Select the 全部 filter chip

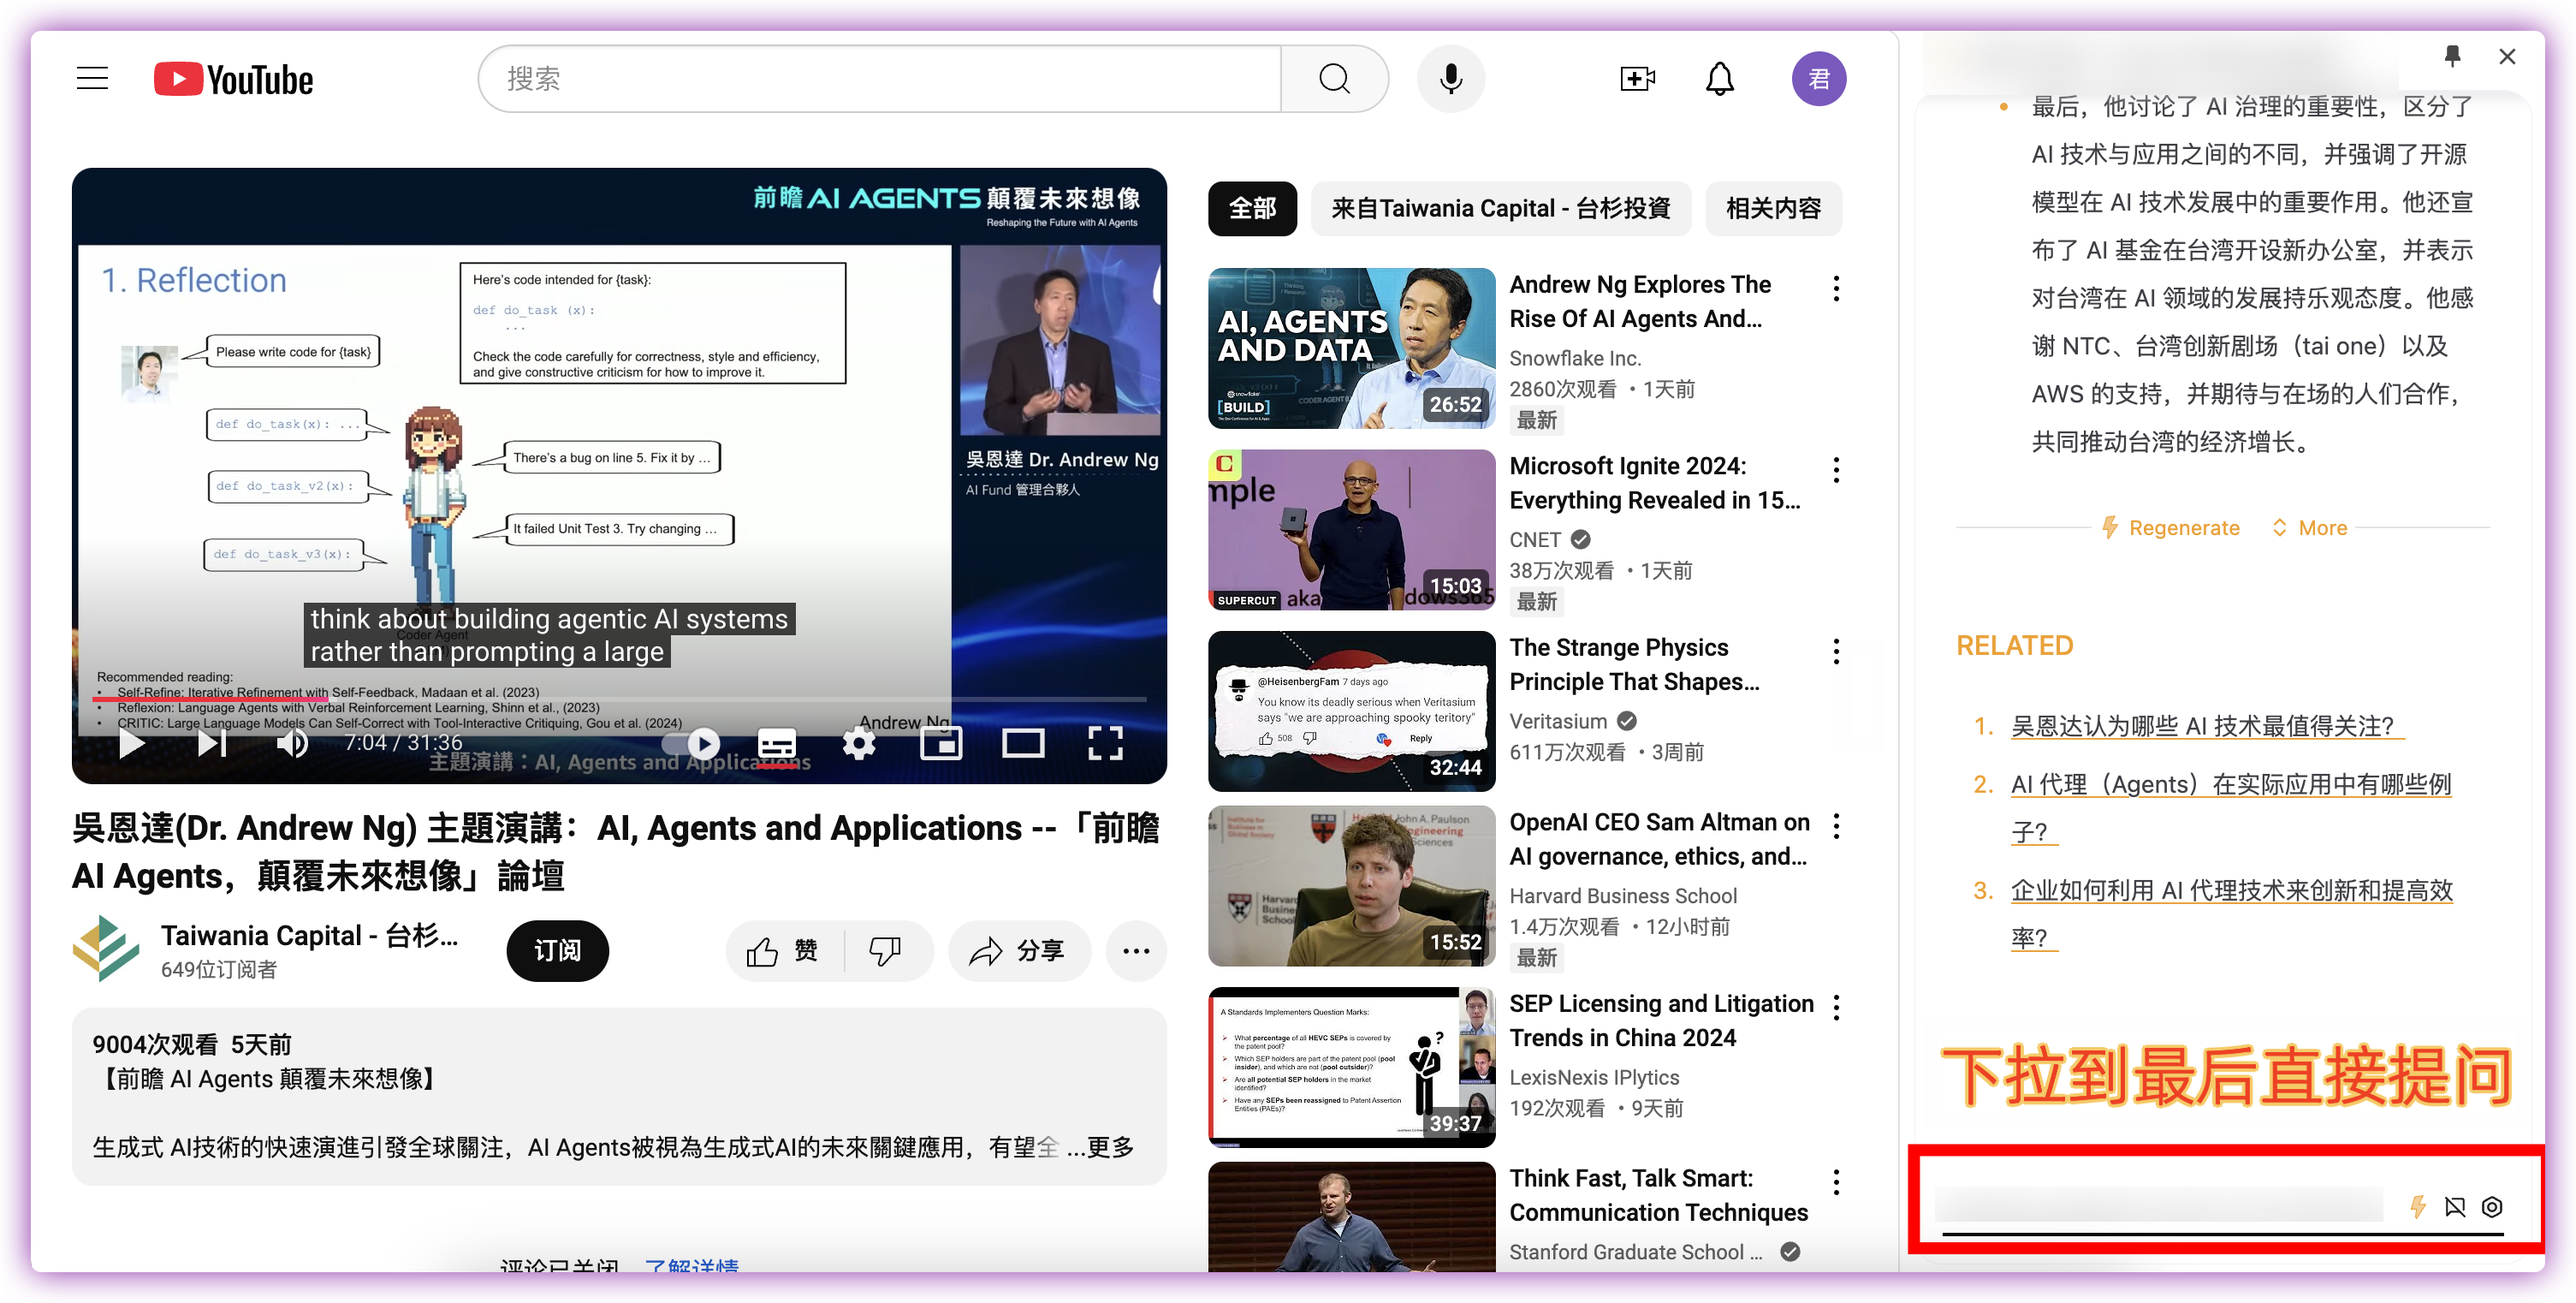tap(1251, 208)
